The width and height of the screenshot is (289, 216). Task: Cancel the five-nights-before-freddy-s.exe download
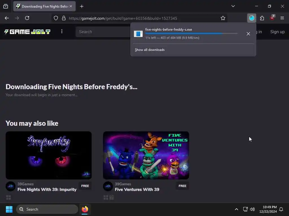click(248, 34)
